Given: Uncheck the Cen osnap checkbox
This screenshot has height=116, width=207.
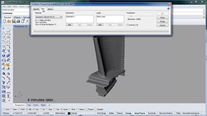Looking at the screenshot, I should click(x=34, y=110).
